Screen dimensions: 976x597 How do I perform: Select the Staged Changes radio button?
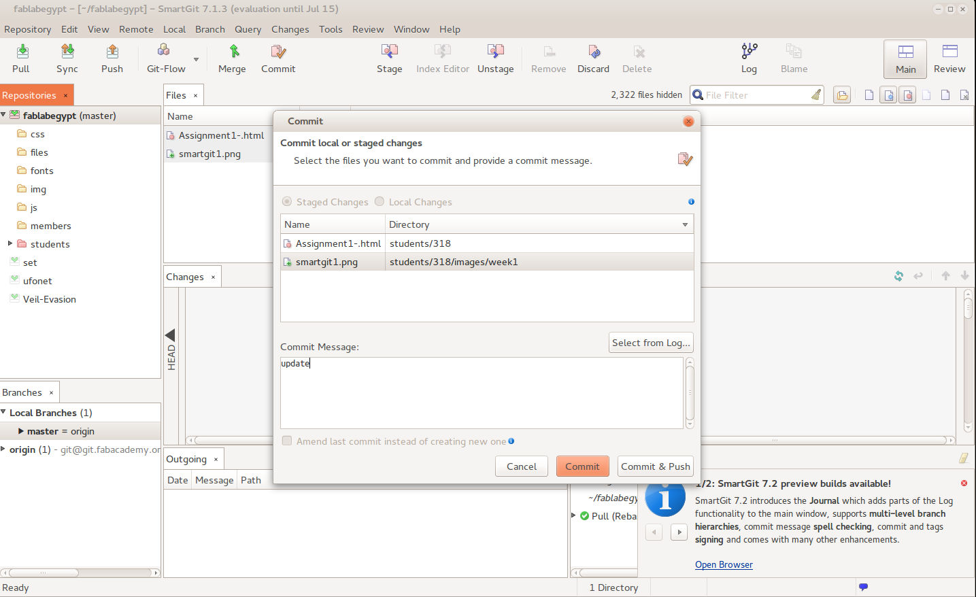287,201
